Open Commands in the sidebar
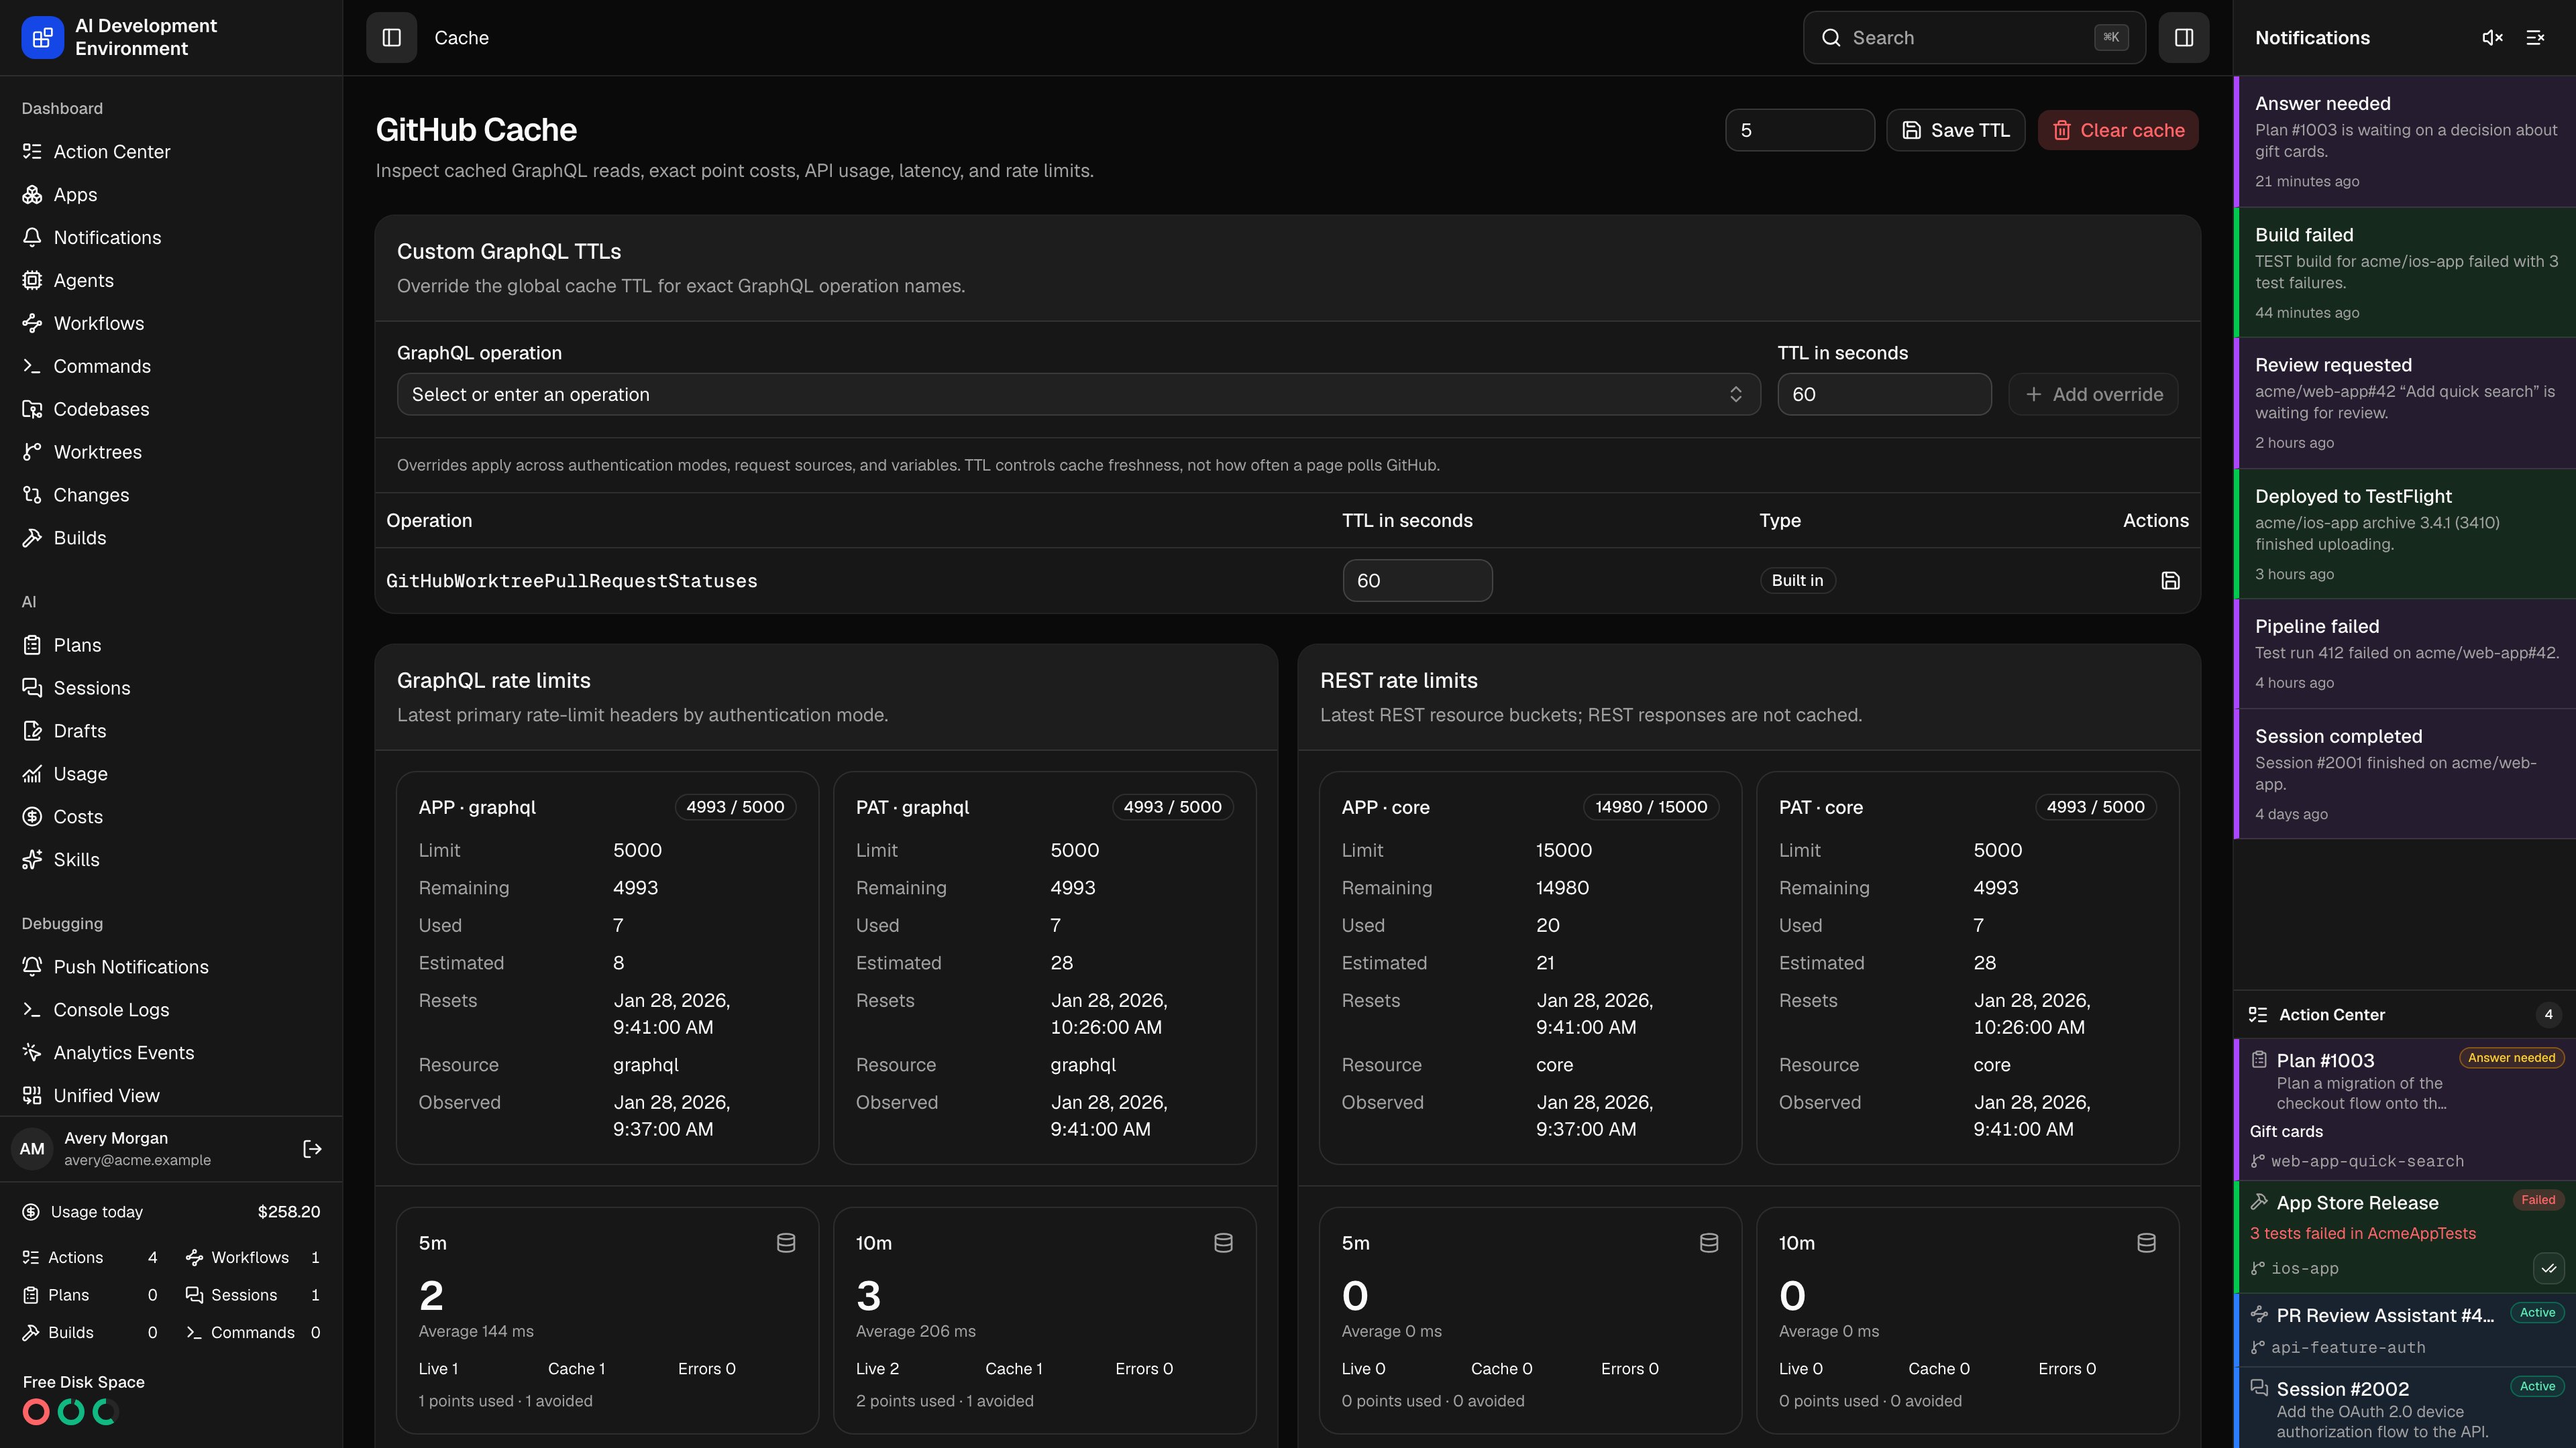2576x1448 pixels. pyautogui.click(x=171, y=367)
